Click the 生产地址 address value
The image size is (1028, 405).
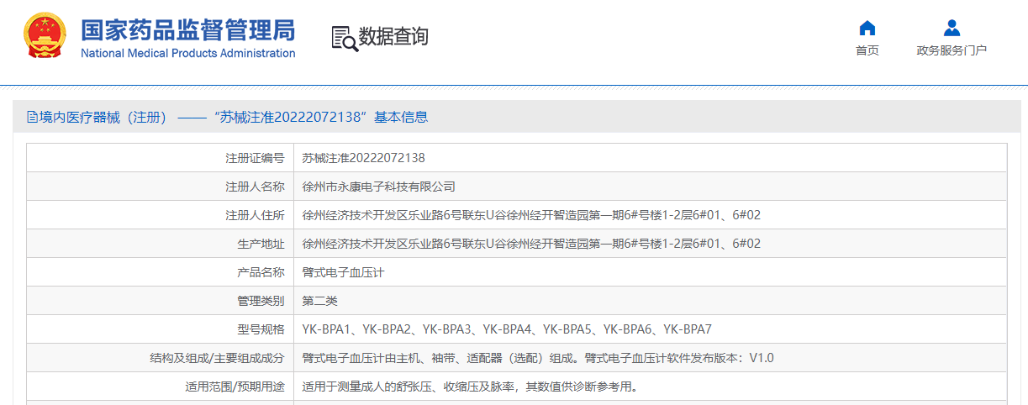click(531, 244)
